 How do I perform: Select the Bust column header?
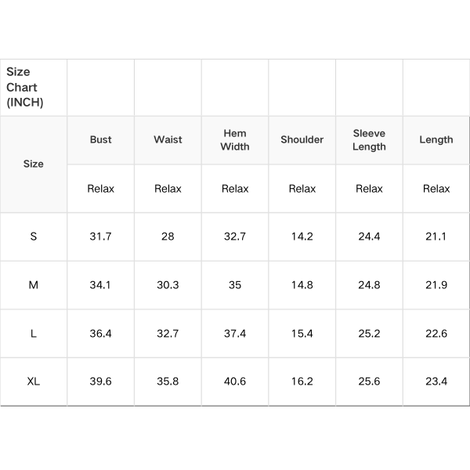(100, 139)
